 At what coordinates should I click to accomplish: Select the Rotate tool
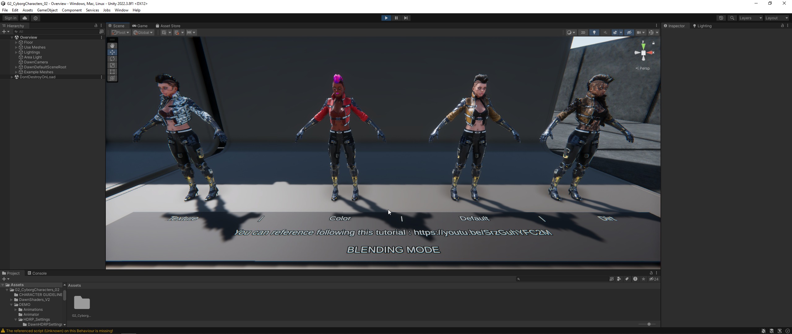112,59
